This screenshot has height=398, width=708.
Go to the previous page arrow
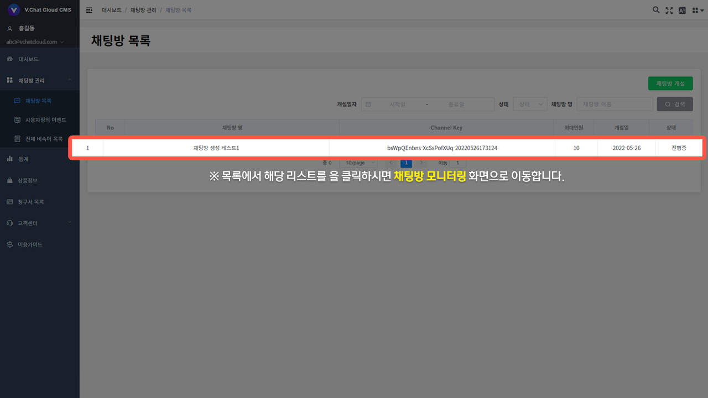(x=391, y=163)
